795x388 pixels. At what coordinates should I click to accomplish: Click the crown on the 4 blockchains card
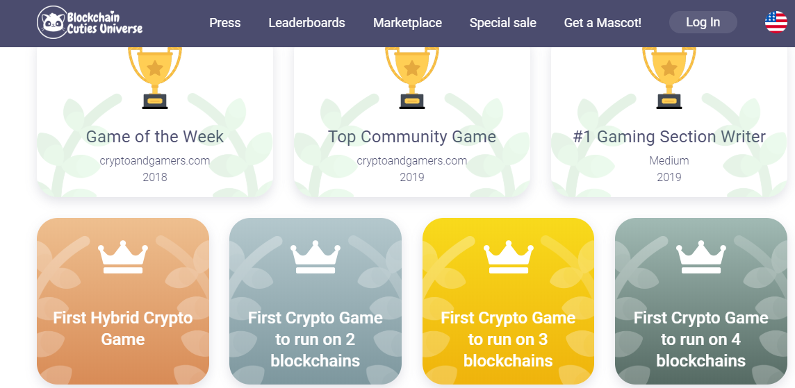coord(701,258)
